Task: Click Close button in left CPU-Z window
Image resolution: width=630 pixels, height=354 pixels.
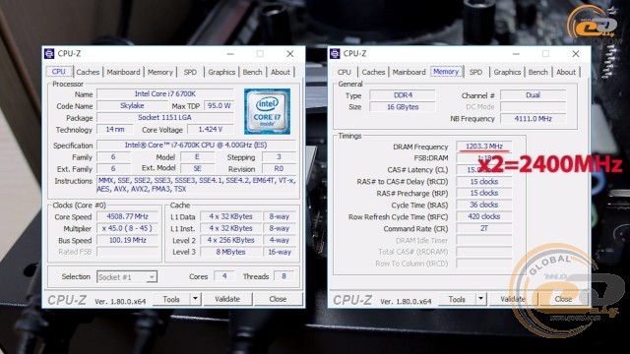Action: pos(278,299)
